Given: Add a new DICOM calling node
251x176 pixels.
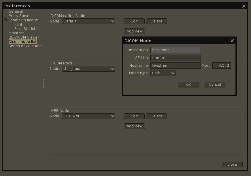Looking at the screenshot, I should click(134, 31).
